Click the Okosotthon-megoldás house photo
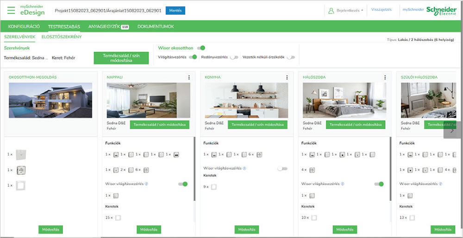The height and width of the screenshot is (238, 463). coord(50,100)
